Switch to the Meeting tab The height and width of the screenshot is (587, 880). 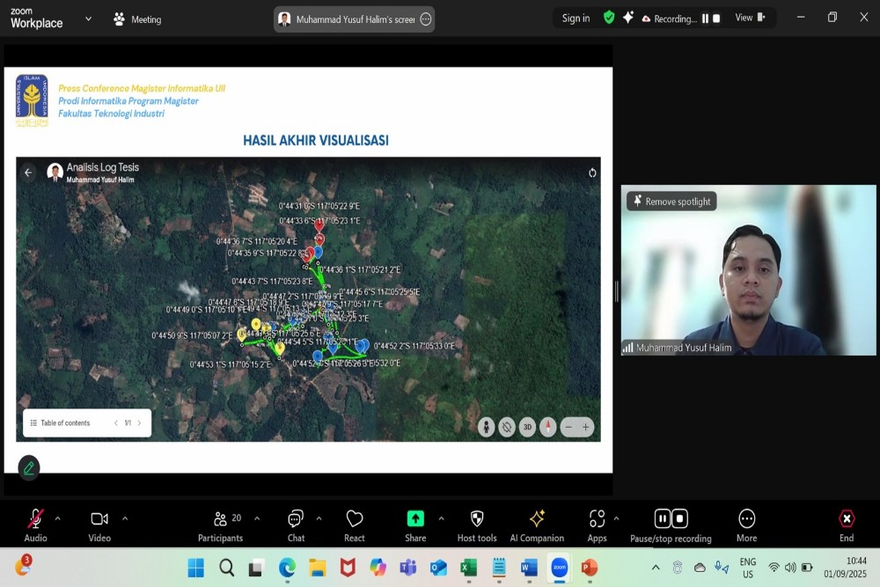tap(137, 19)
